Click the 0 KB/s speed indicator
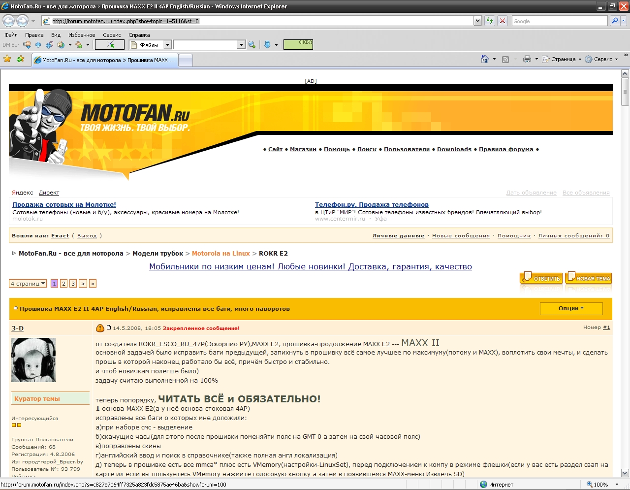The image size is (630, 490). [298, 44]
